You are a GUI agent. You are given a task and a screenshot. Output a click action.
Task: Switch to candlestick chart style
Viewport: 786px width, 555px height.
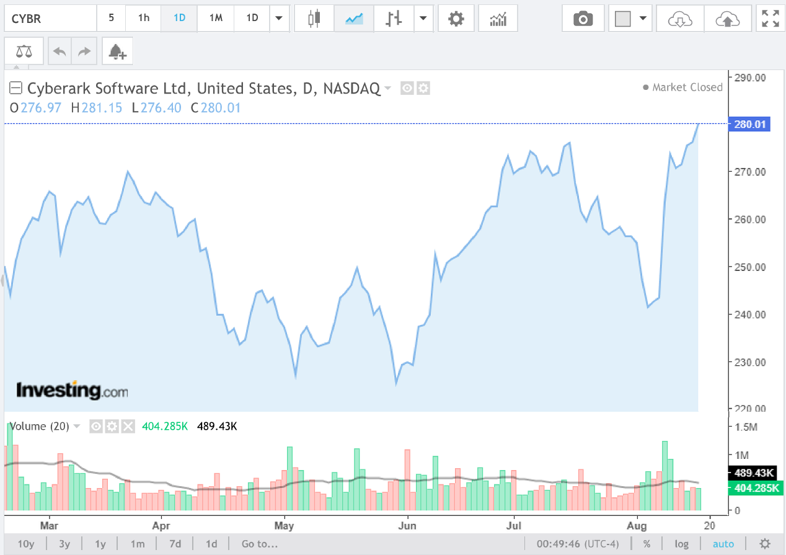314,18
